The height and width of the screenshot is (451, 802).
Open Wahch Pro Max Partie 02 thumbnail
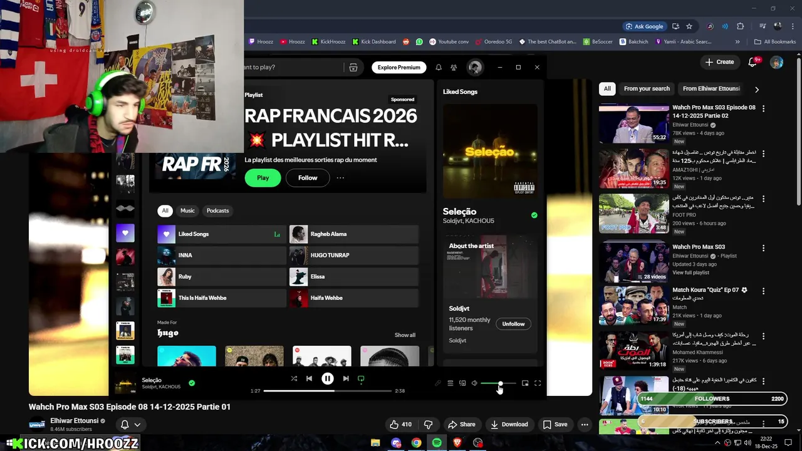pos(633,124)
